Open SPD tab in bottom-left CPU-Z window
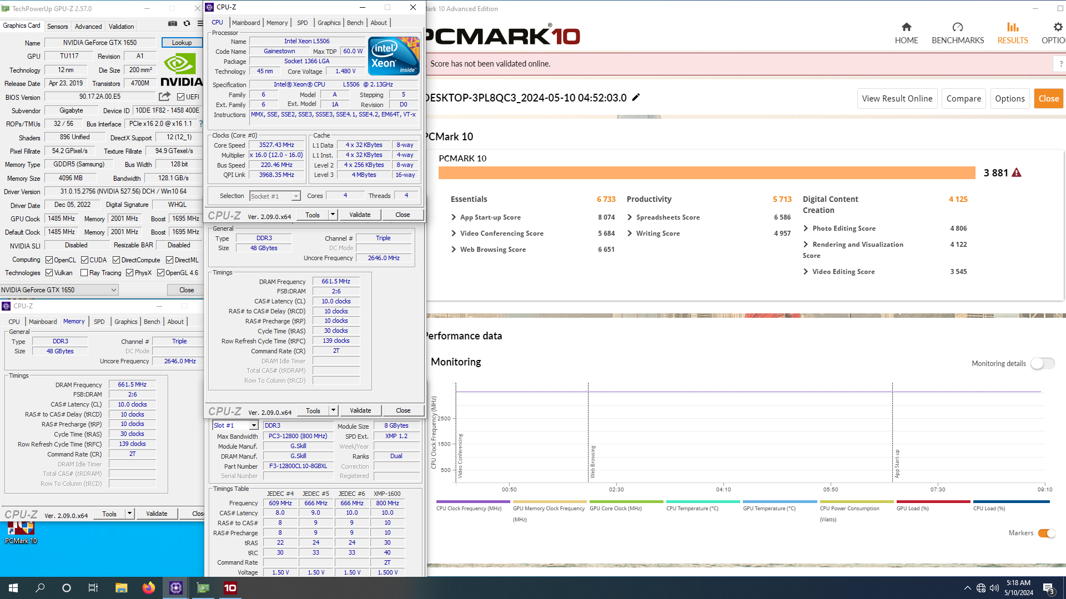 [x=99, y=322]
